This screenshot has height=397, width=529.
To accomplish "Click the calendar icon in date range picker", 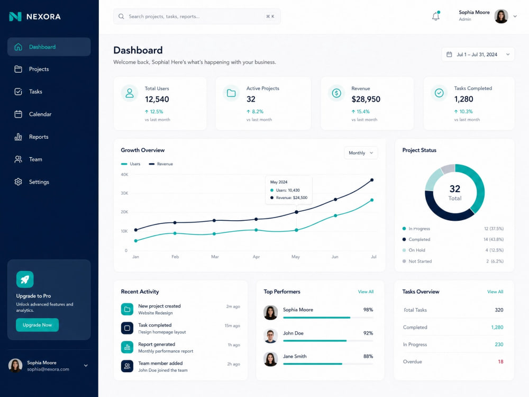I will (449, 55).
